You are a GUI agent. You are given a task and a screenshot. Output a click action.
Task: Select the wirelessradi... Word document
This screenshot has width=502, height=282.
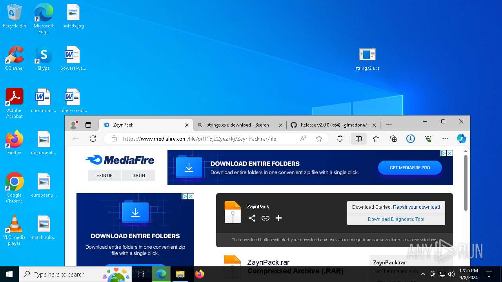tap(73, 101)
